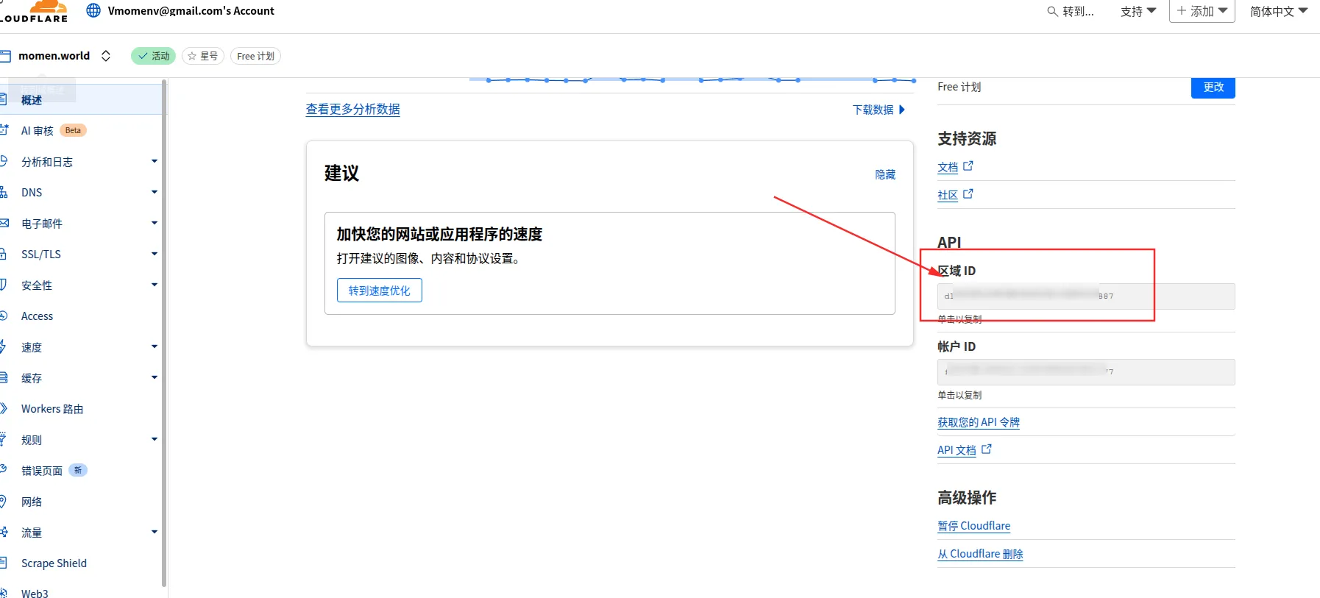Expand the 规则 submenu arrow
Viewport: 1320px width, 598px height.
pos(155,439)
